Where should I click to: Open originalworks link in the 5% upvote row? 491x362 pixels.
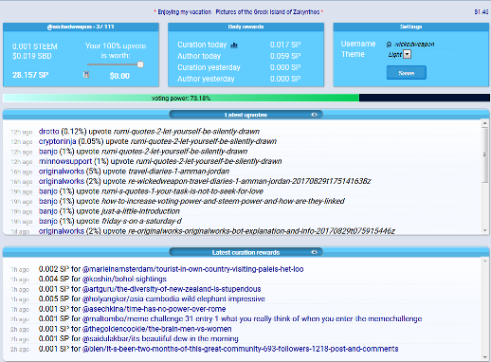(x=62, y=172)
